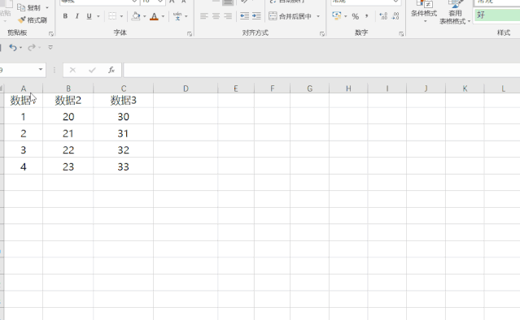Click 合并后居中 merge and center

(291, 16)
